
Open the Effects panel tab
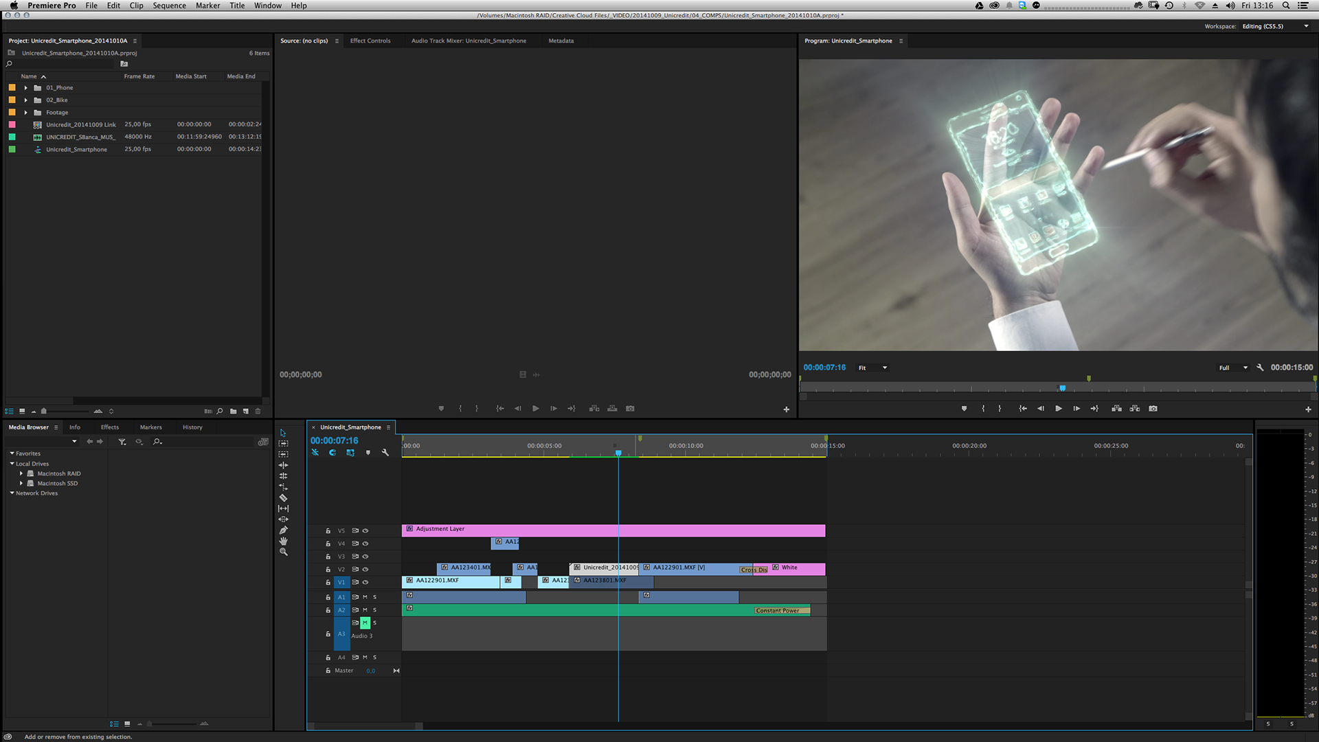tap(109, 427)
